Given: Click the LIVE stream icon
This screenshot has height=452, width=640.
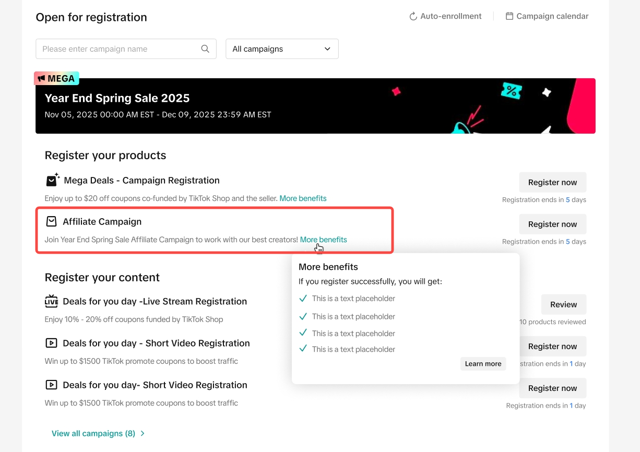Looking at the screenshot, I should pos(51,301).
